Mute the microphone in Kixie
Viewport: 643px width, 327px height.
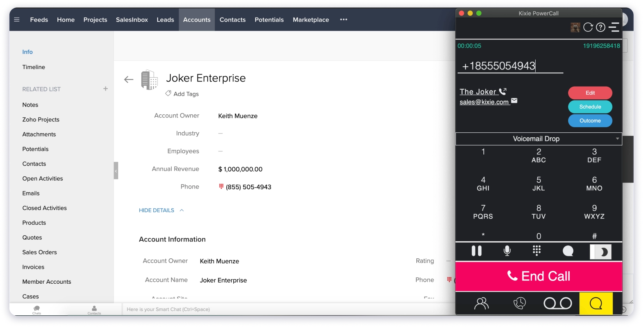point(507,251)
